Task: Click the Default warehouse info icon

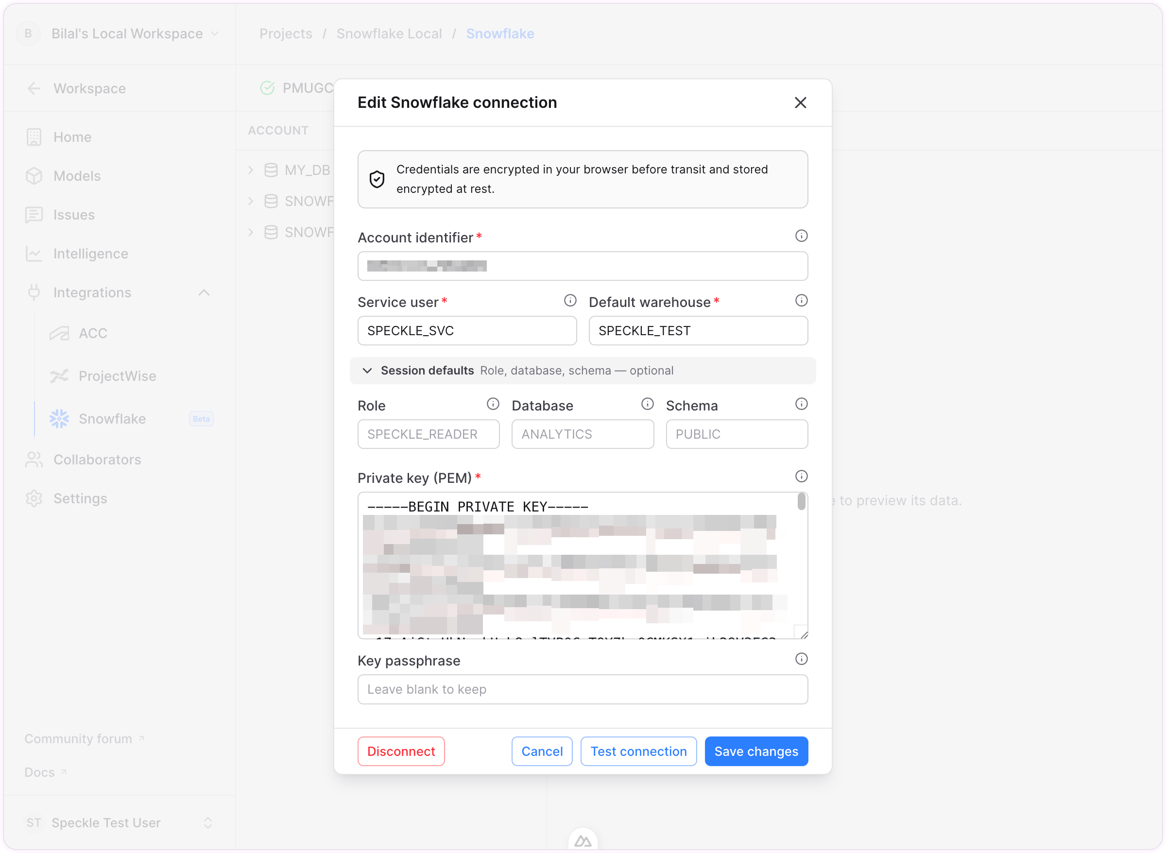Action: coord(801,301)
